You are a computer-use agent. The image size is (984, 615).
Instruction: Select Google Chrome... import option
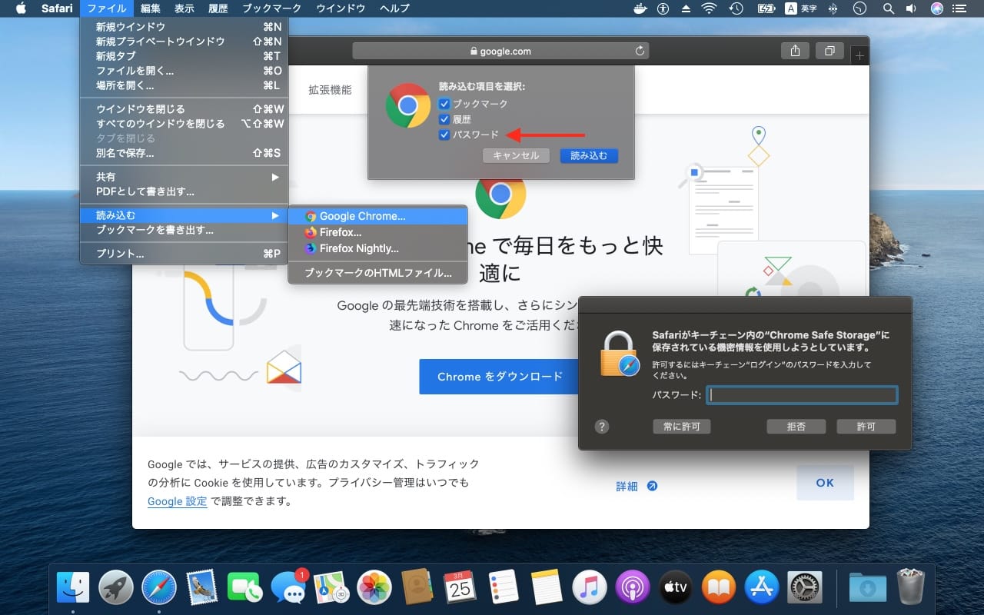pyautogui.click(x=377, y=216)
